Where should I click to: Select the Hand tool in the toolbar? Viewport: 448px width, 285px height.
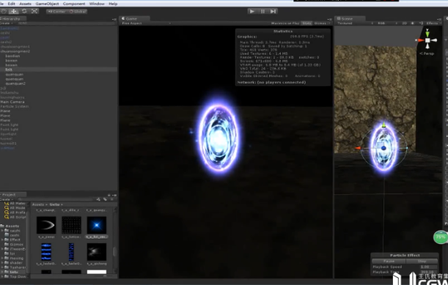click(x=4, y=11)
